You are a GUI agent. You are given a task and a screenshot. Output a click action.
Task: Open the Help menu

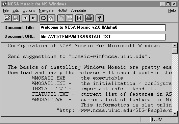pos(172,10)
